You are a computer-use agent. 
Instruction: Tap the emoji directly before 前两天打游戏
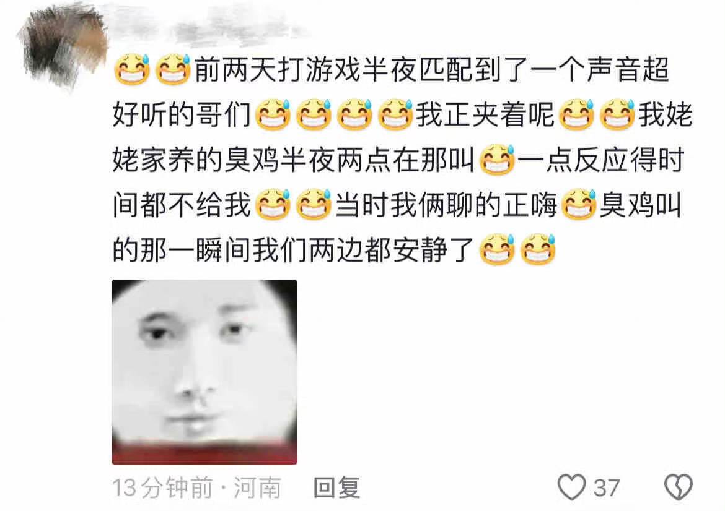tap(173, 70)
